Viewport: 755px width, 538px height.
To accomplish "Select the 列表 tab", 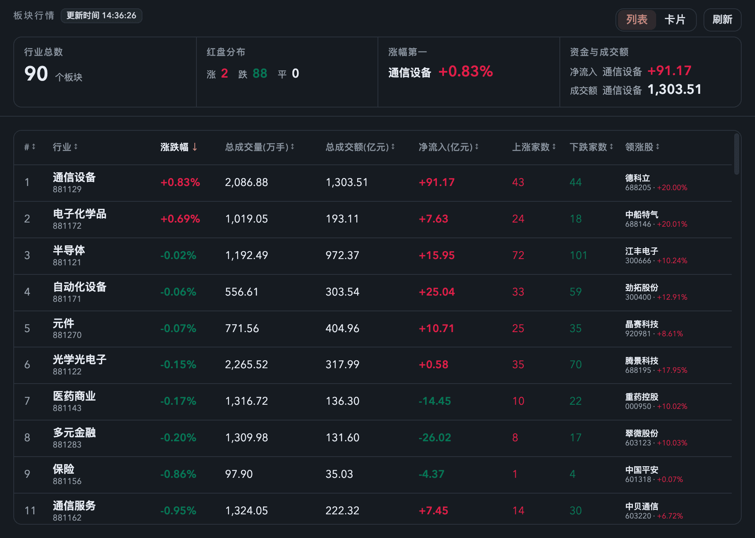I will (x=636, y=20).
